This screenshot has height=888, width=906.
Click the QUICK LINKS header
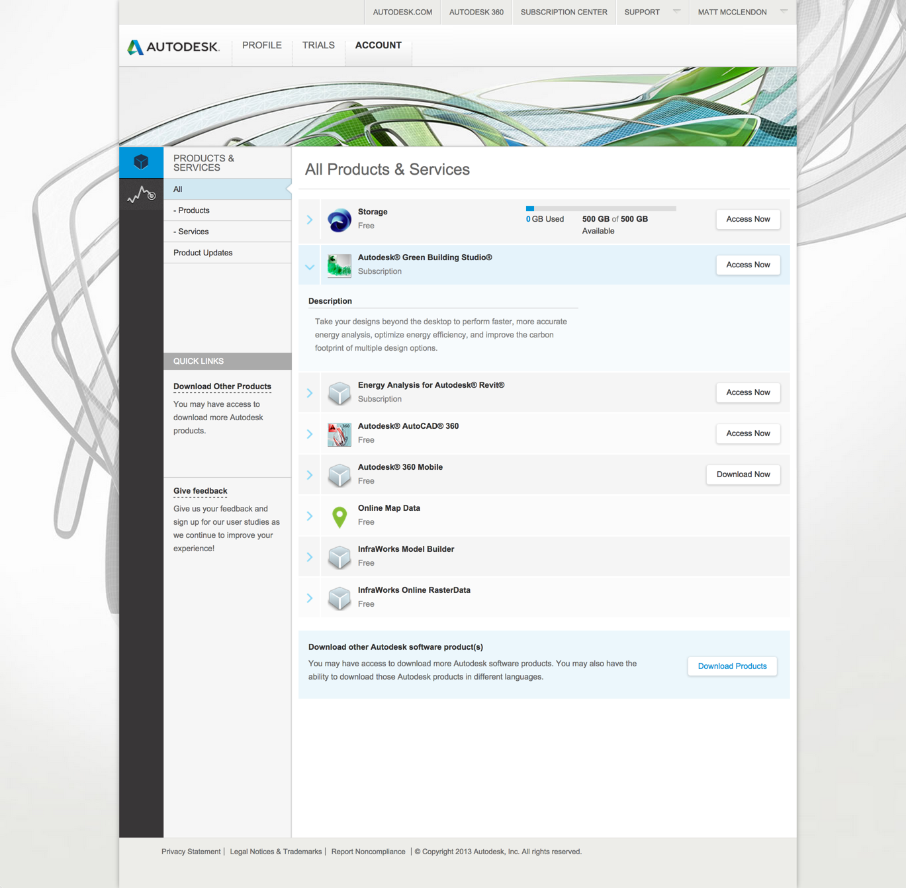click(x=228, y=361)
